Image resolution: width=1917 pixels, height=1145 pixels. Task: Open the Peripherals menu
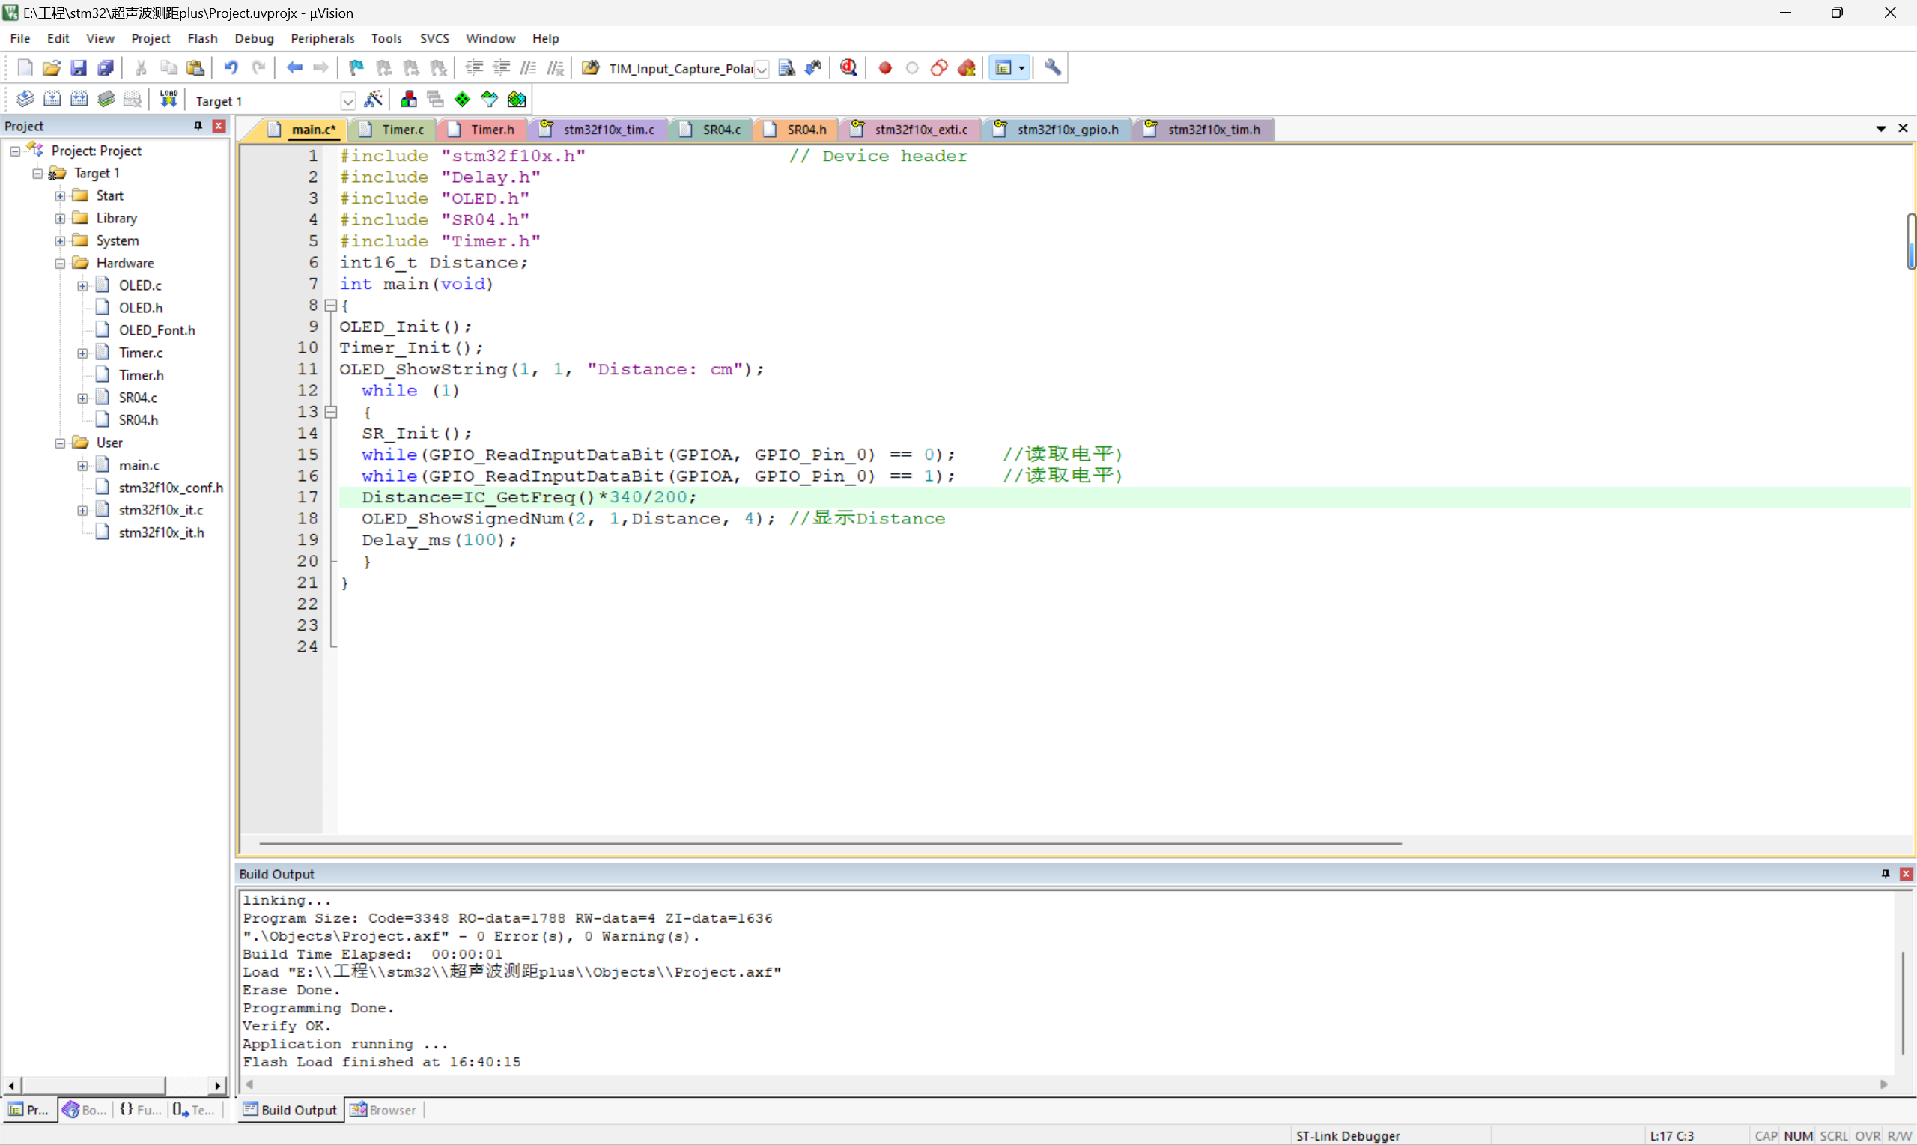pyautogui.click(x=322, y=39)
